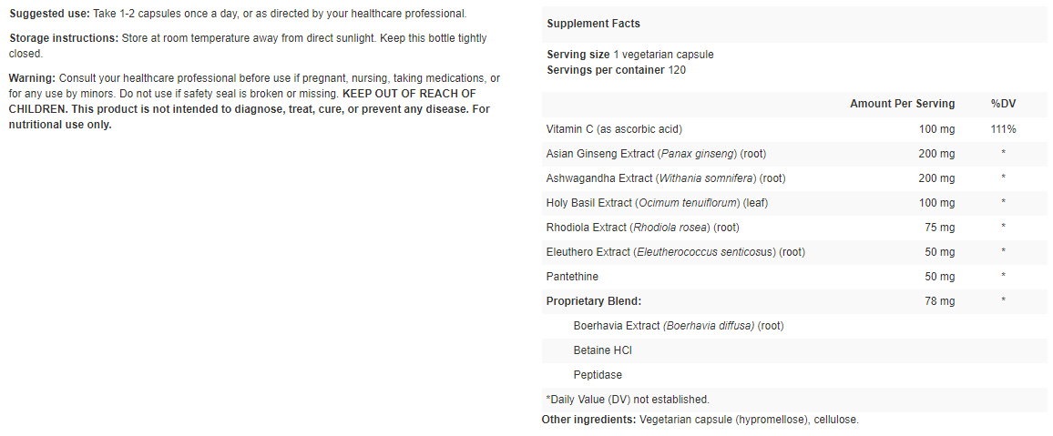Click the Supplement Facts heading
1053x436 pixels.
pyautogui.click(x=593, y=24)
